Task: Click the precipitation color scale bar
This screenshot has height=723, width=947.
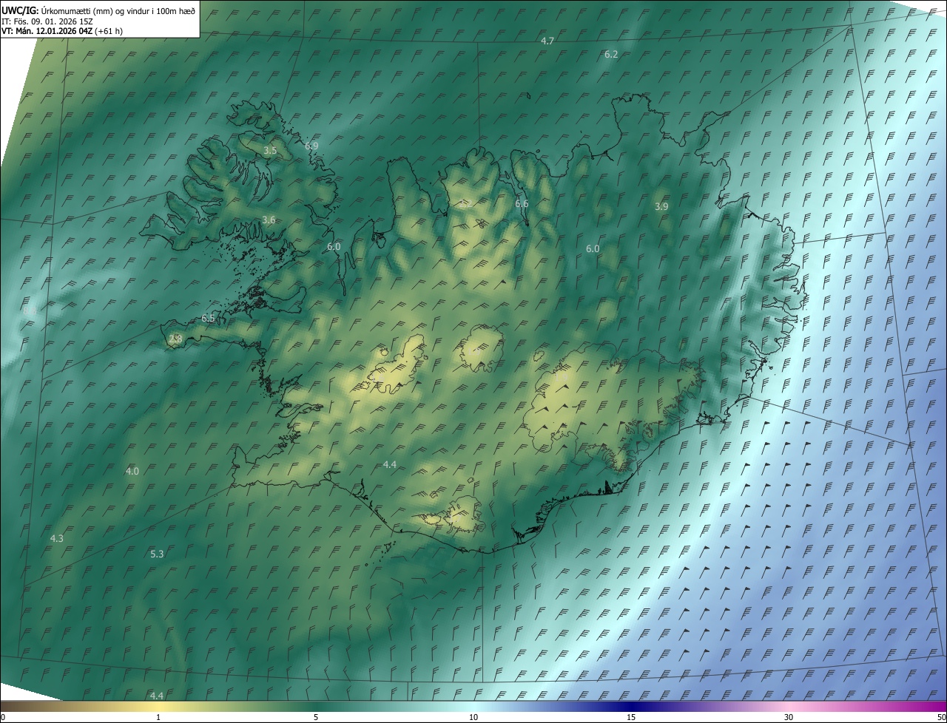Action: pyautogui.click(x=473, y=707)
